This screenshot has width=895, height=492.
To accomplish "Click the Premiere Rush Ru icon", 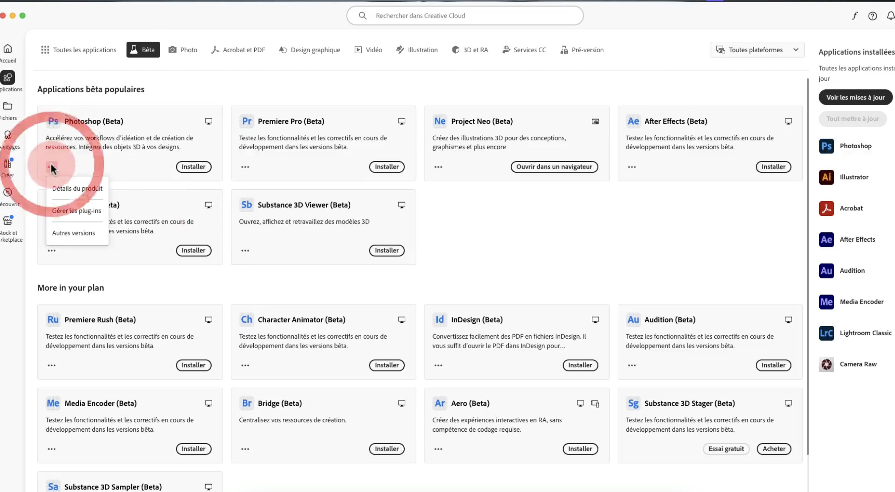I will (x=53, y=319).
